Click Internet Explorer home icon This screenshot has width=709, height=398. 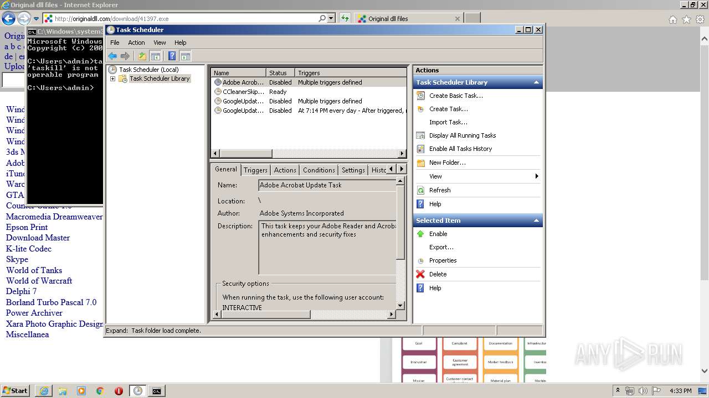pos(672,19)
